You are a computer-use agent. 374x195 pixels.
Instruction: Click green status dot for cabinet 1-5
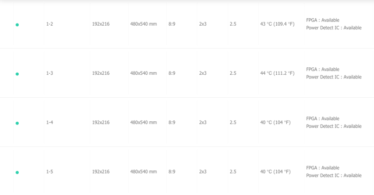pos(17,173)
